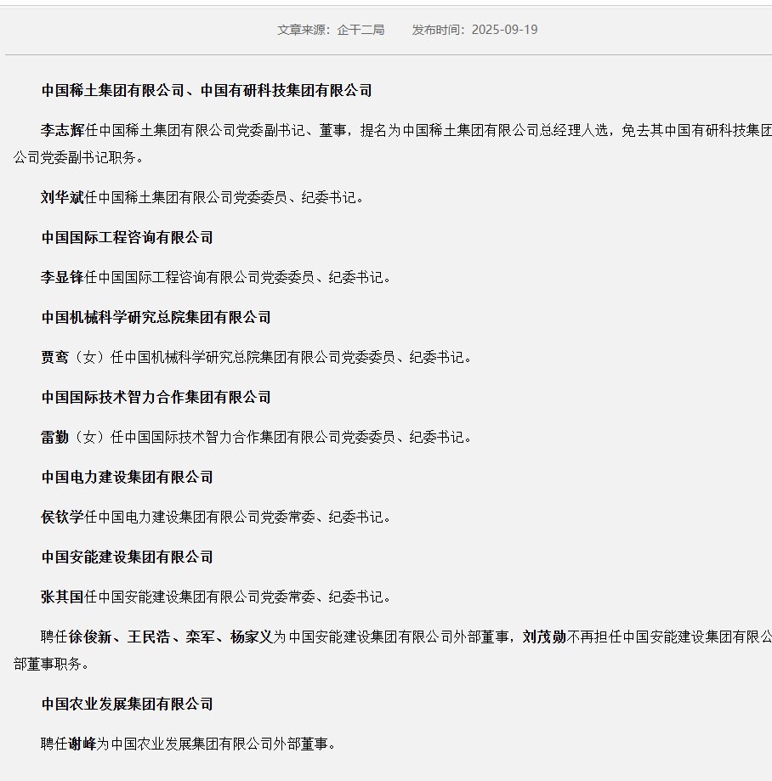Click the bold name '谢峰'

82,744
